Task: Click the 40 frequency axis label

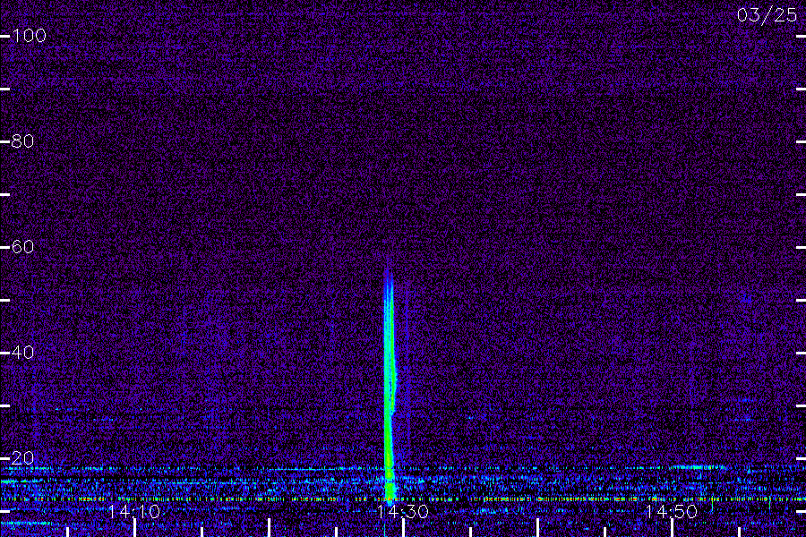Action: point(22,352)
